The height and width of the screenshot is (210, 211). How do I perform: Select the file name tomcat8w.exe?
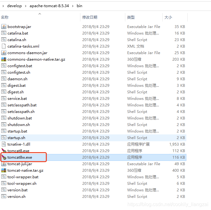coord(20,157)
